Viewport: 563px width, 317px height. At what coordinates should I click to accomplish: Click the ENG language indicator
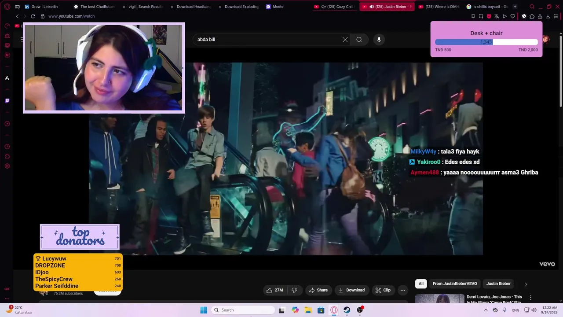pyautogui.click(x=515, y=310)
